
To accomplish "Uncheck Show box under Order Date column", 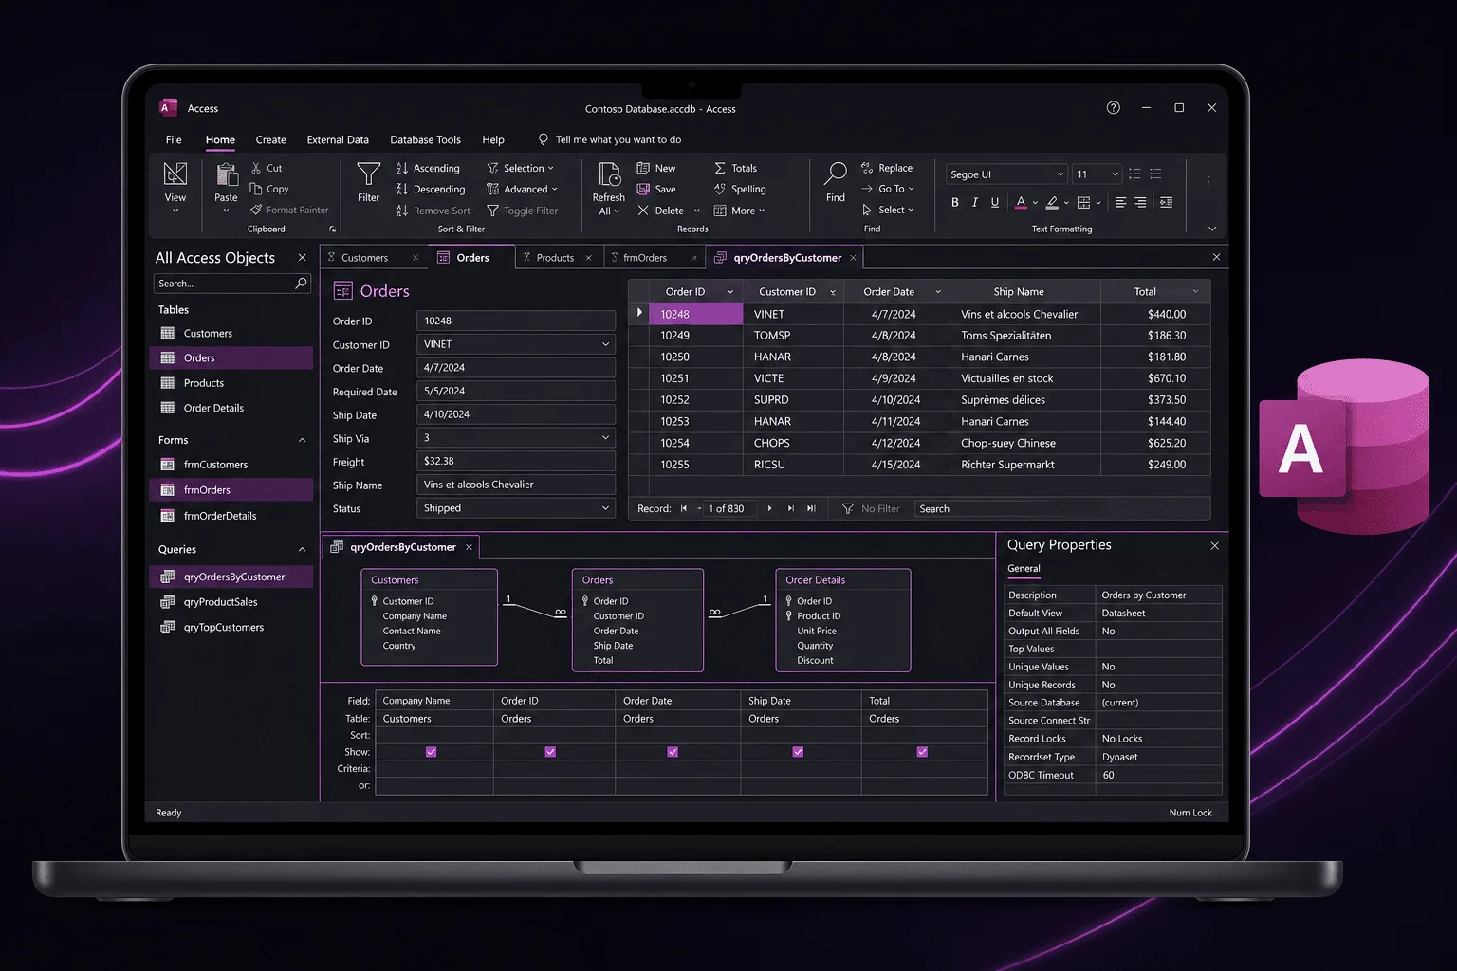I will 673,752.
